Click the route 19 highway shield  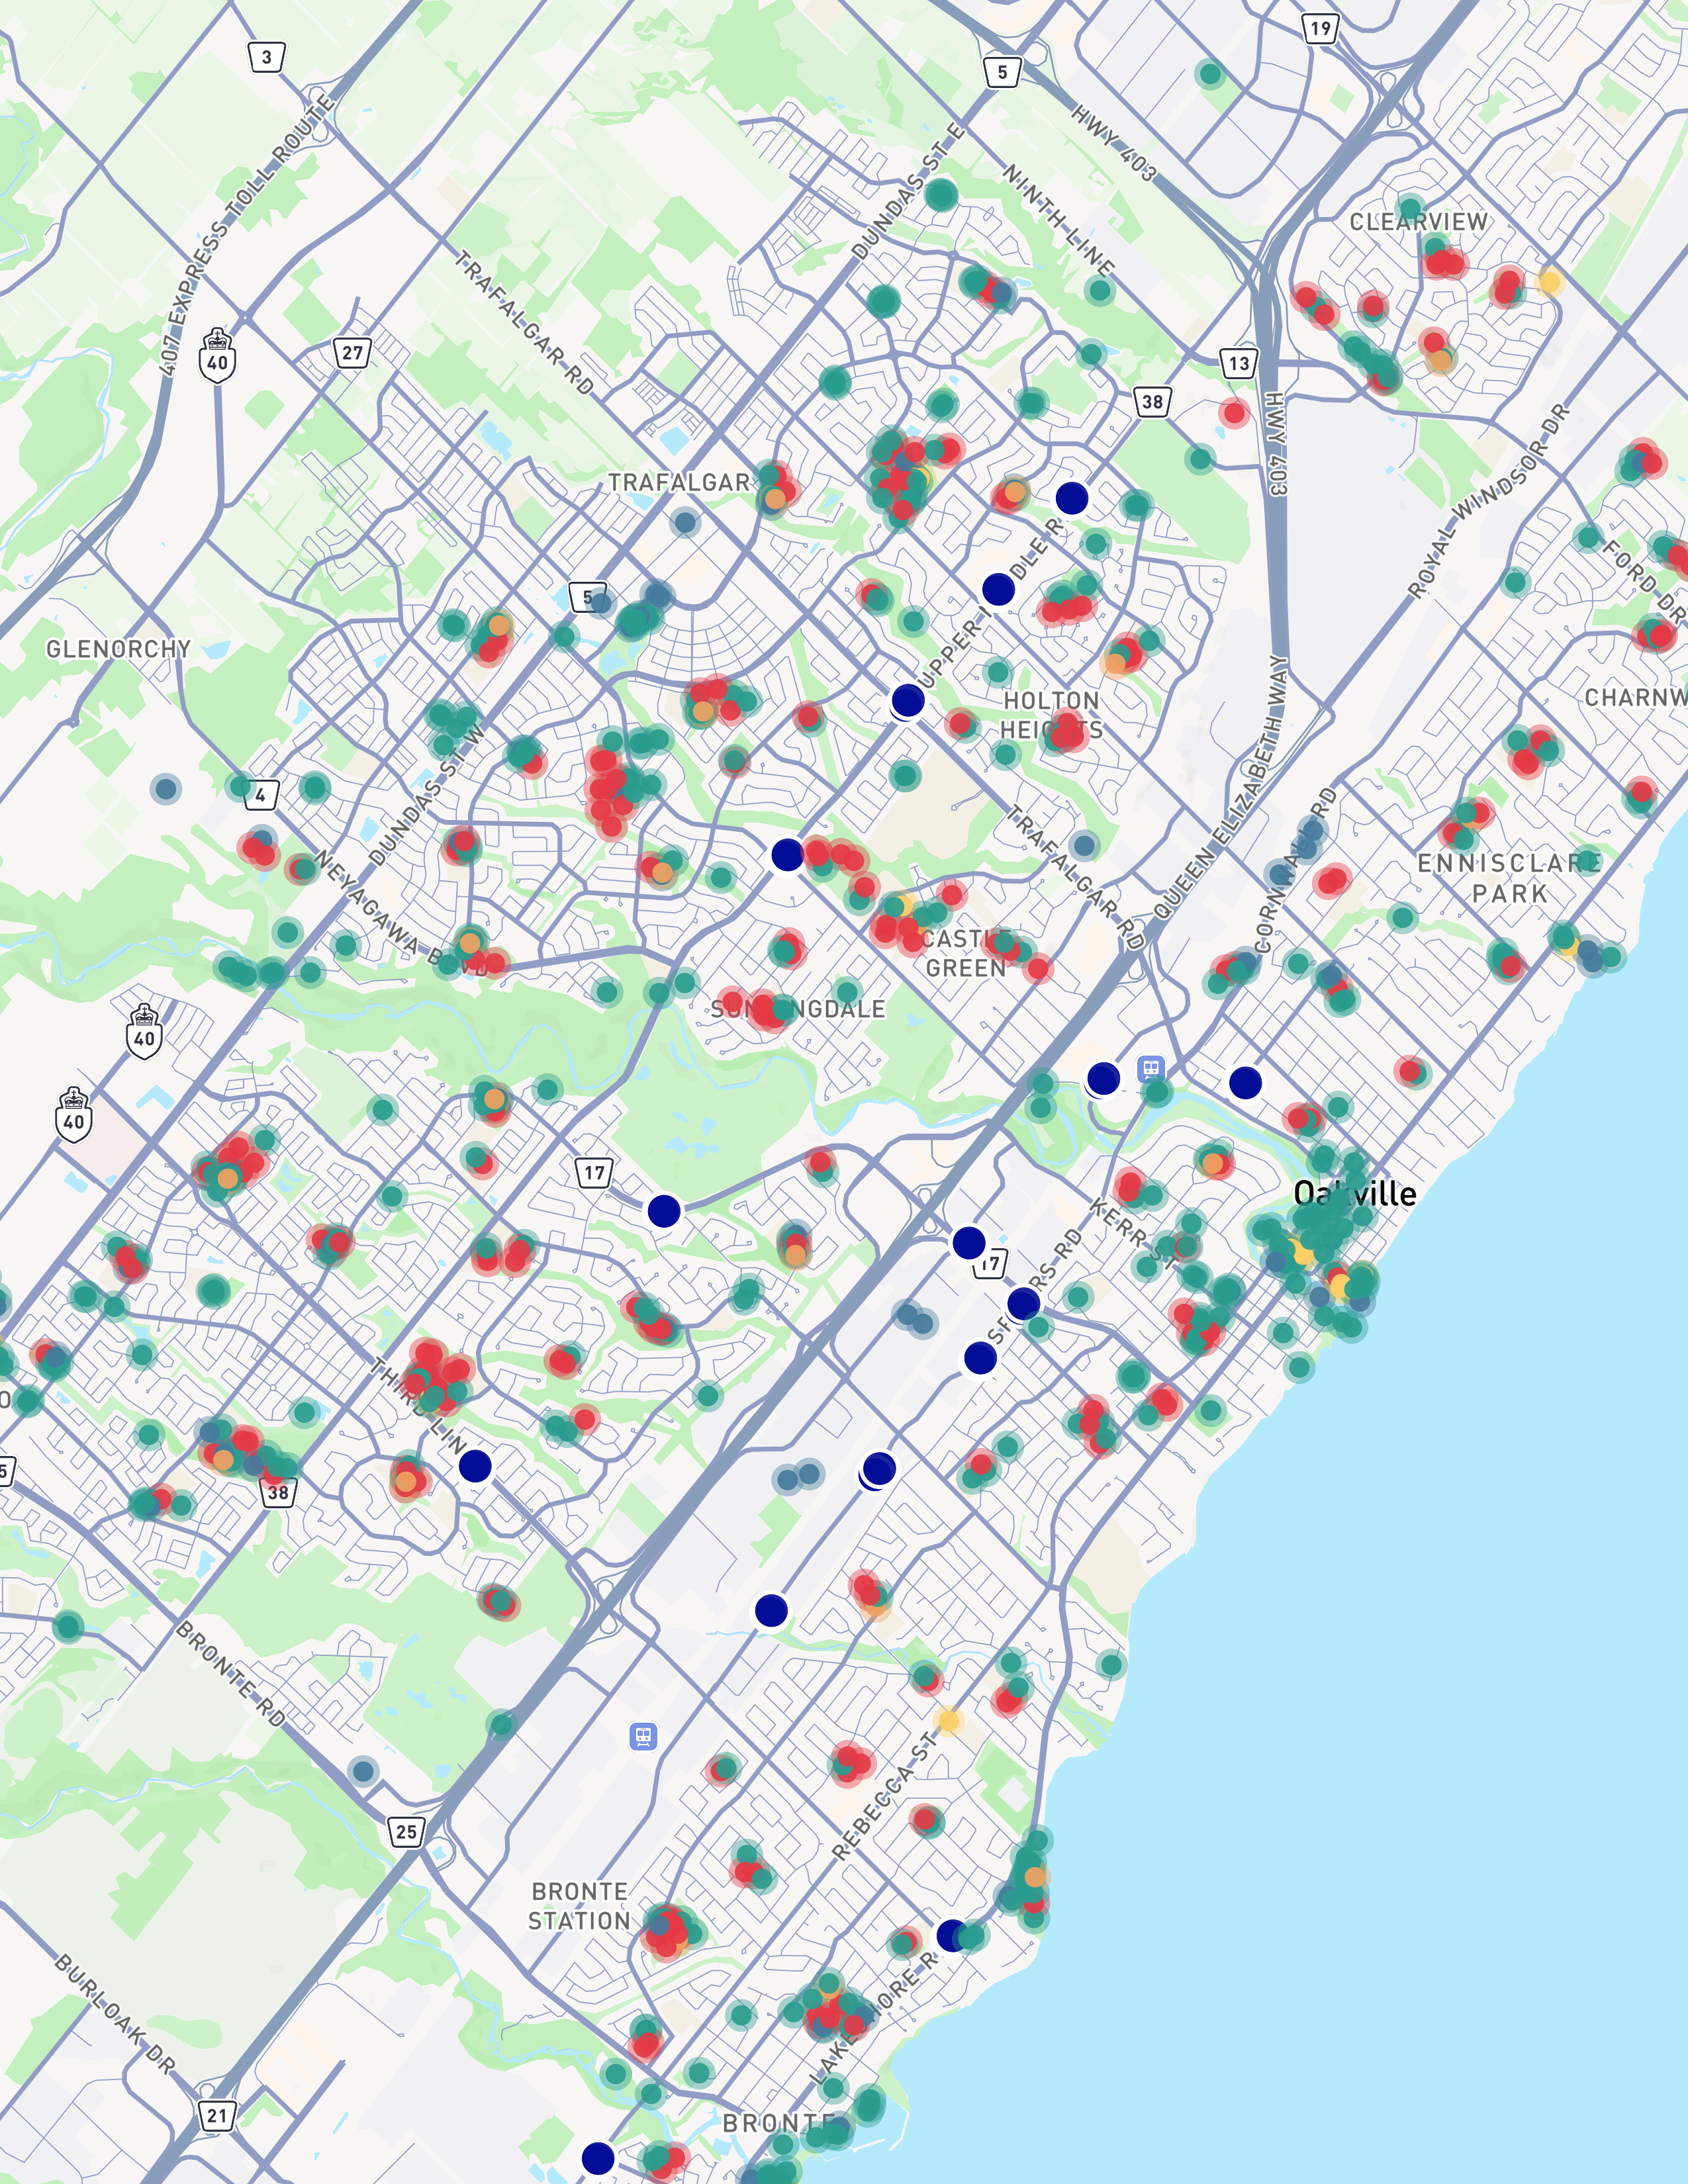pos(1320,28)
